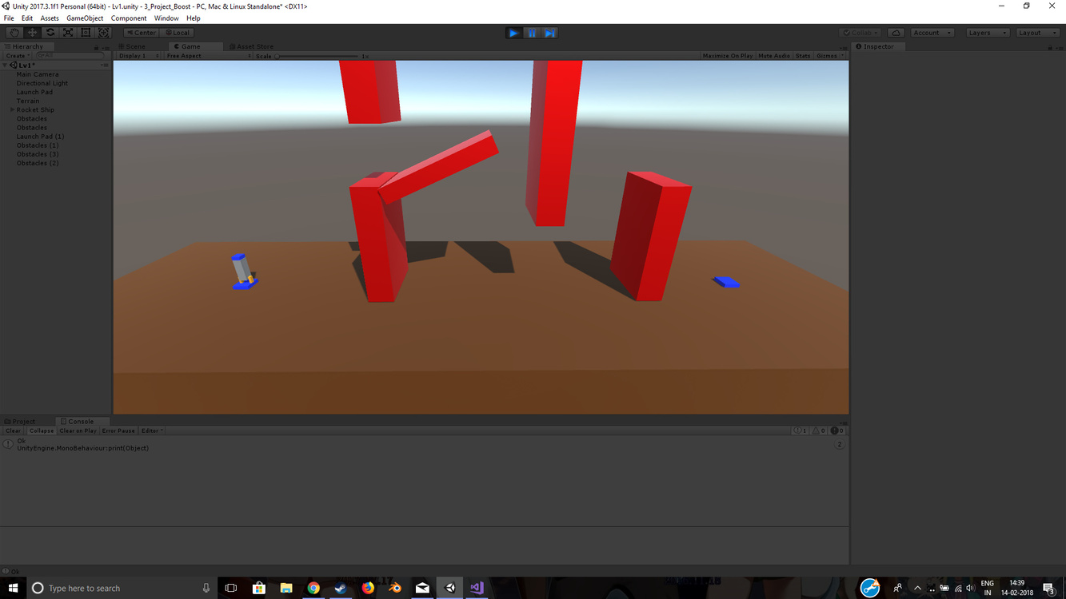The width and height of the screenshot is (1066, 599).
Task: Toggle the Stats overlay
Action: pos(802,55)
